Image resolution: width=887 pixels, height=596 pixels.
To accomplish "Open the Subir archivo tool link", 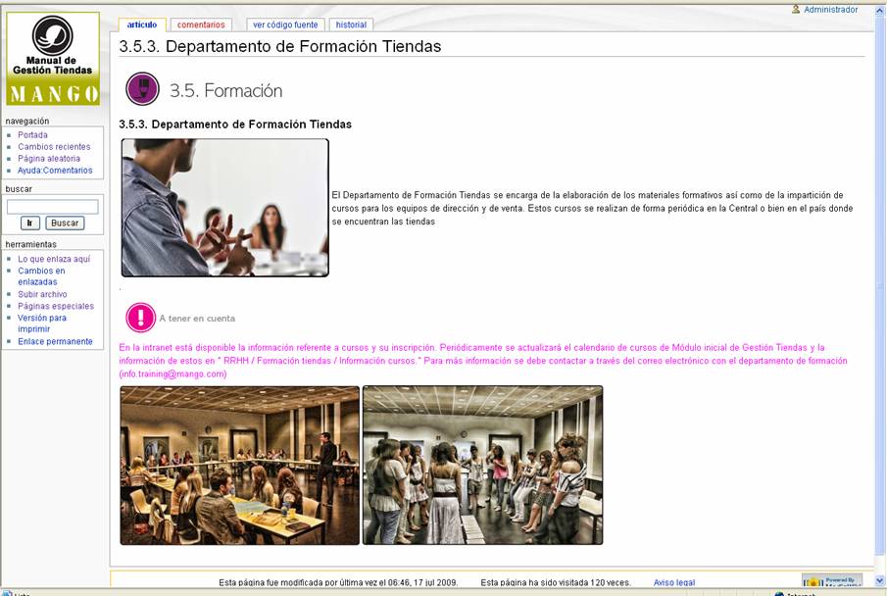I will (42, 294).
